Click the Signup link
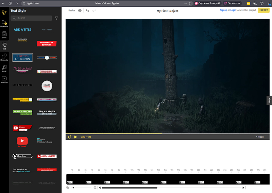Viewport: 272px width, 193px height. [x=223, y=10]
